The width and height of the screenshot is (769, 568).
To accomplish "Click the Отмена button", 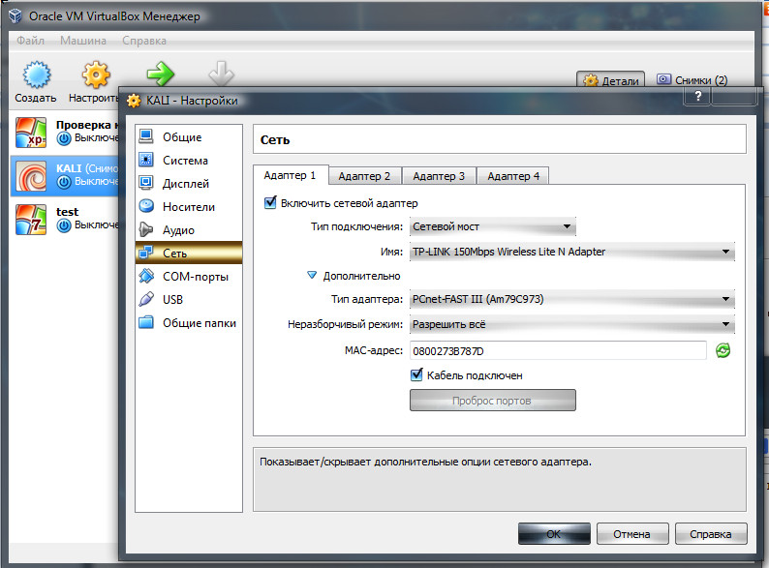I will tap(632, 534).
